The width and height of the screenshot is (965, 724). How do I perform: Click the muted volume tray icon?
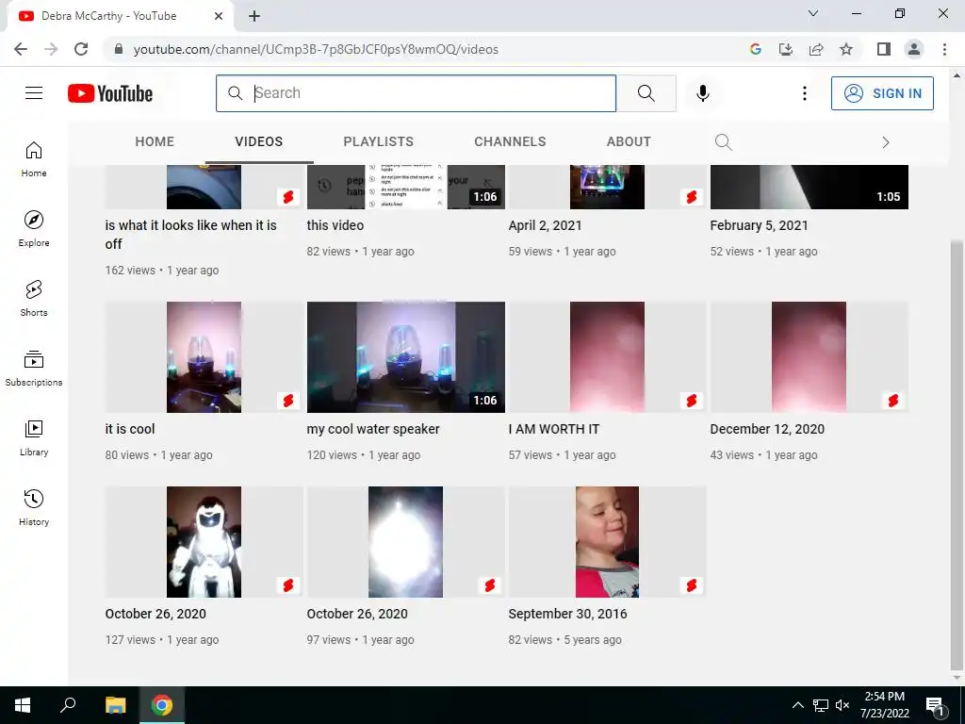pyautogui.click(x=842, y=705)
